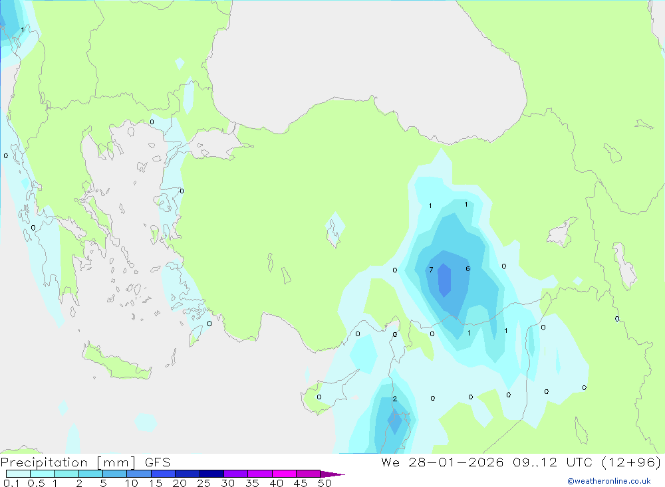Click the 0.1–0.5 mm lightest cyan legend swatch

tap(18, 474)
